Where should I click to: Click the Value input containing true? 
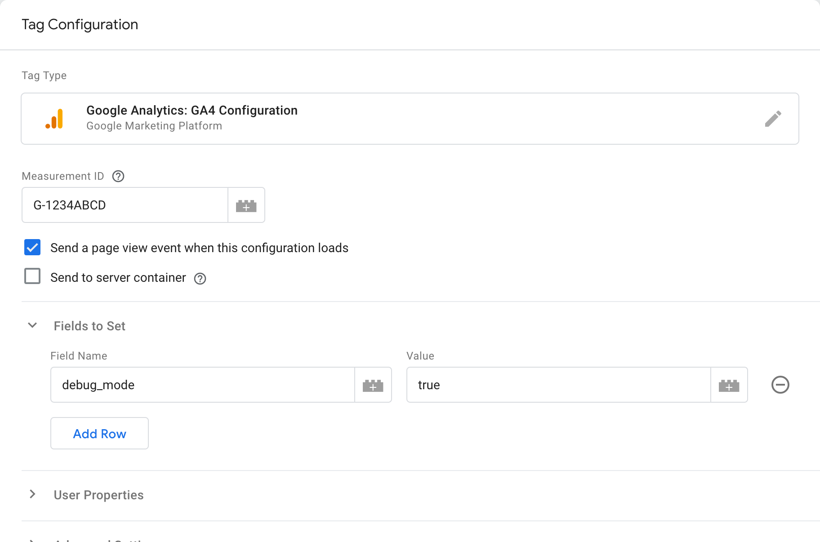click(x=558, y=385)
